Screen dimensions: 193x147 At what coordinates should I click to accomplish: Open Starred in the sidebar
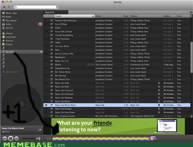point(9,41)
